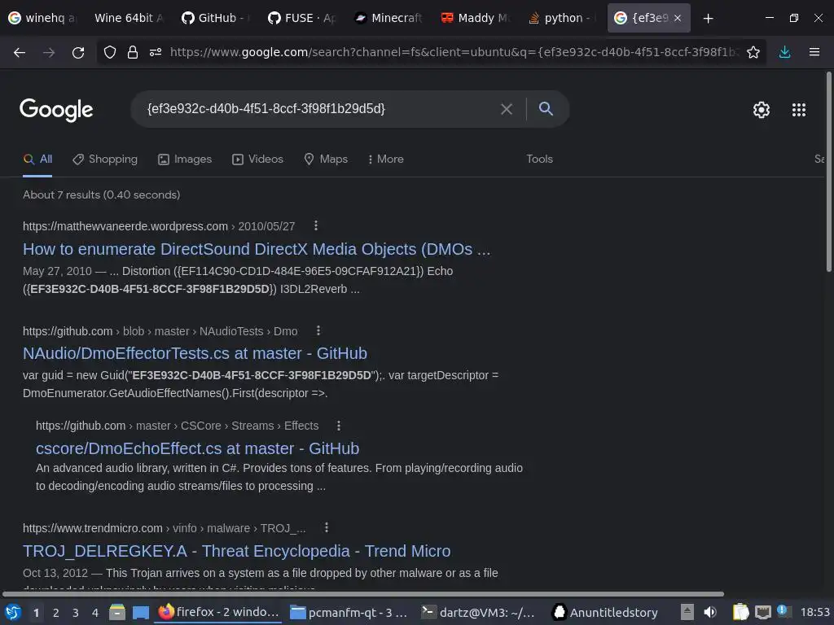Go to the Google homepage logo
The image size is (834, 625).
56,110
